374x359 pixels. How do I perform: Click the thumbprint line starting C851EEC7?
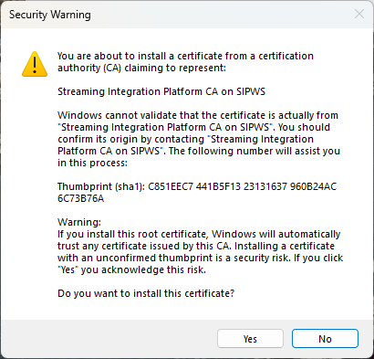pos(197,186)
